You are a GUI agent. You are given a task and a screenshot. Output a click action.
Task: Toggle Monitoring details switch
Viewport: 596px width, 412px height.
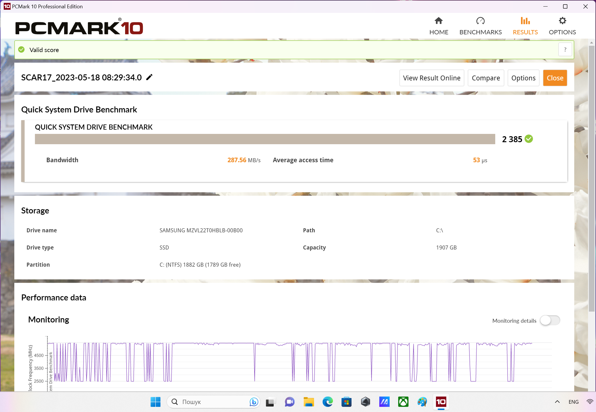(550, 320)
